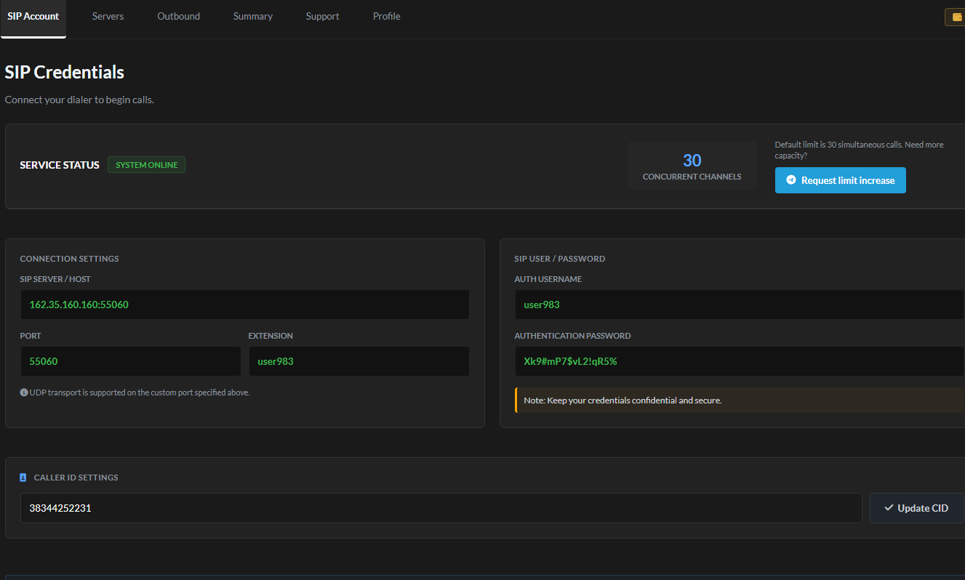Screen dimensions: 965x580
Task: Click the Extension field with user983
Action: (359, 361)
